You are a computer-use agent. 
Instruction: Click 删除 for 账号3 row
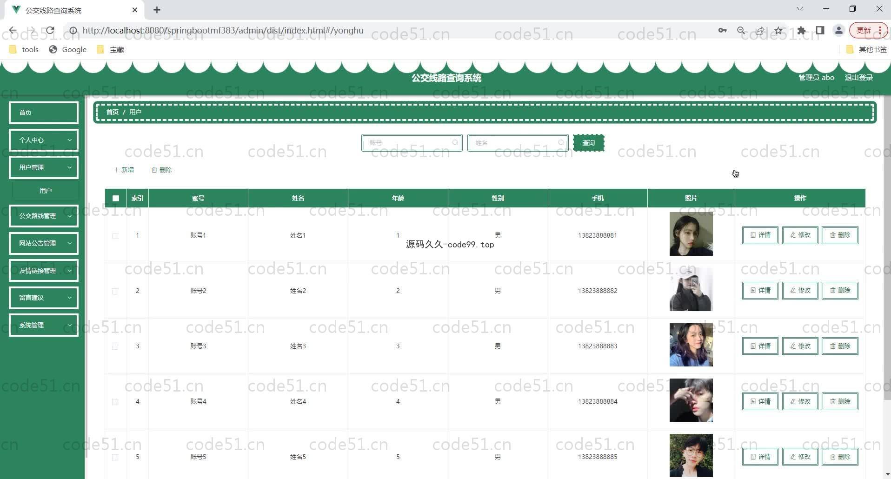(840, 346)
